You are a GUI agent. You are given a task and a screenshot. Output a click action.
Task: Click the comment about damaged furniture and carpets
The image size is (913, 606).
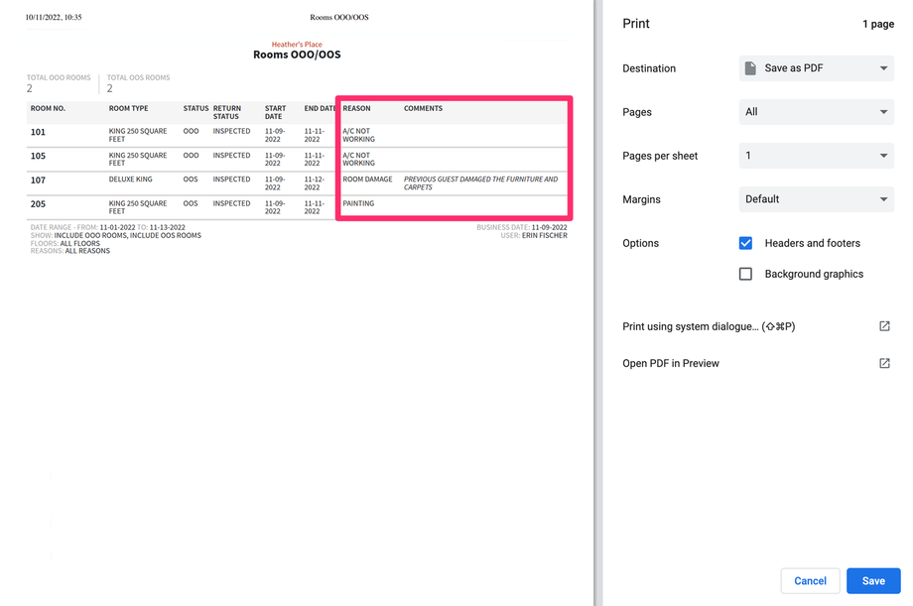click(480, 183)
